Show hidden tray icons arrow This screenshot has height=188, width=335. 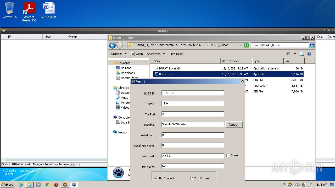(284, 185)
